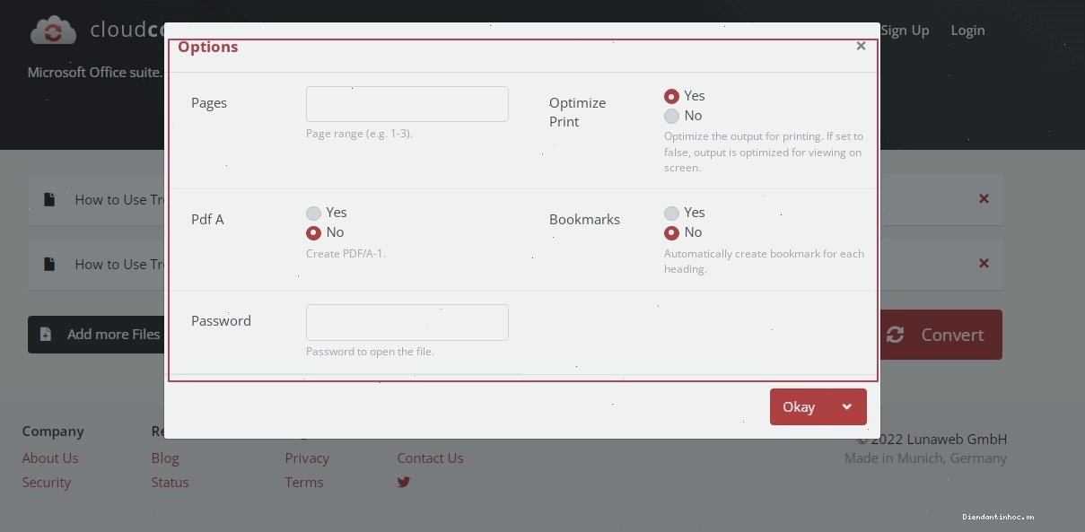This screenshot has height=532, width=1085.
Task: Select No for Optimize Print
Action: click(x=671, y=116)
